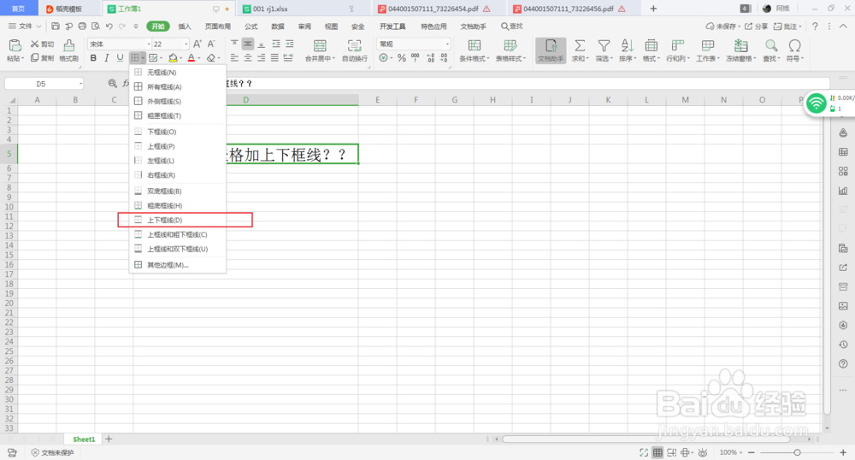Click the red font color swatch
The width and height of the screenshot is (855, 460).
pos(192,58)
